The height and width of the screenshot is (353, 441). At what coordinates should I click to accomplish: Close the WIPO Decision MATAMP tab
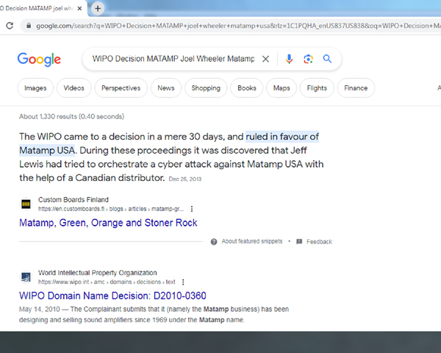coord(79,8)
